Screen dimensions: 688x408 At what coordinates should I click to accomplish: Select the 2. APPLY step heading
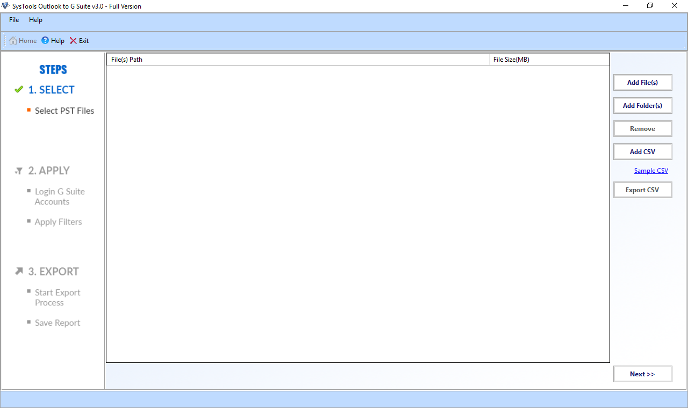(49, 171)
